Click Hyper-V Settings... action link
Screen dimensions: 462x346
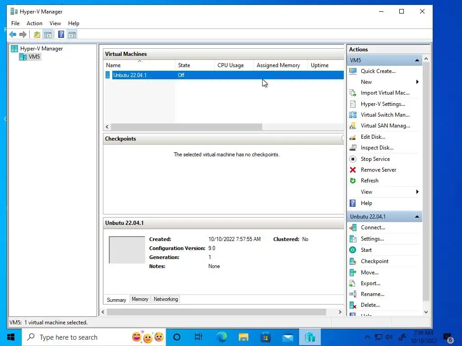click(383, 104)
